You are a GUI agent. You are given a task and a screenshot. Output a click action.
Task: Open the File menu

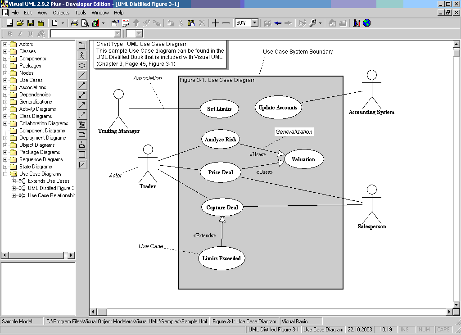coord(15,13)
